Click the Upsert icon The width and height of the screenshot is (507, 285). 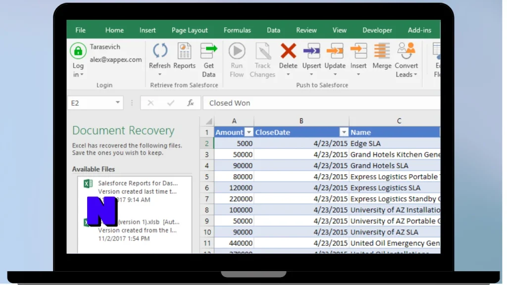(x=311, y=51)
